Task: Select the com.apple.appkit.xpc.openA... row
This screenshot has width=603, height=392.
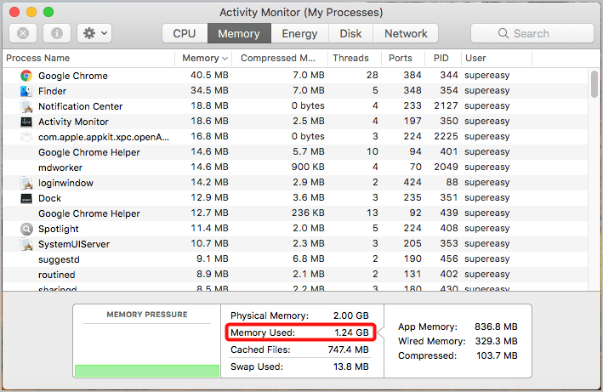Action: click(295, 137)
